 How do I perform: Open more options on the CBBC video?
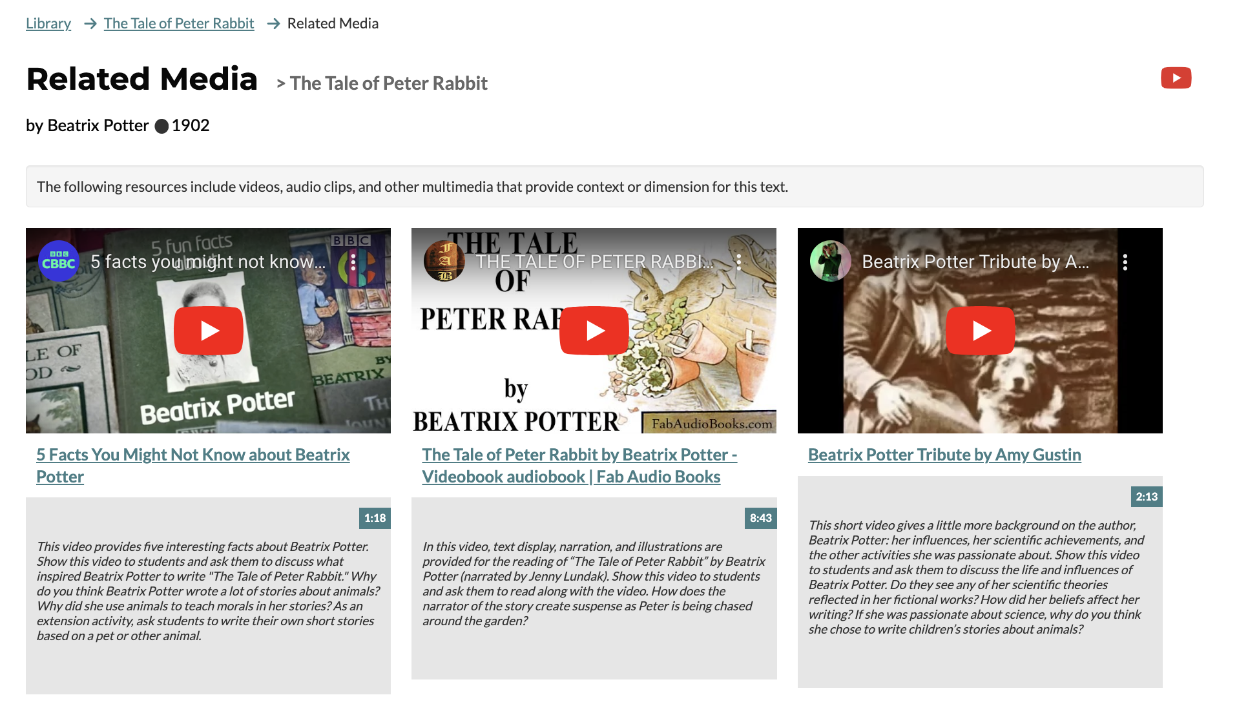(353, 262)
